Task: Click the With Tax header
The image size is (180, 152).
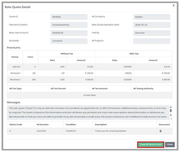Action: 134,54
